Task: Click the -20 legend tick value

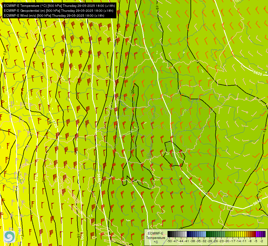Action: pyautogui.click(x=227, y=241)
